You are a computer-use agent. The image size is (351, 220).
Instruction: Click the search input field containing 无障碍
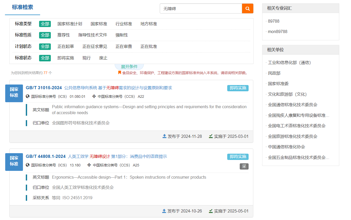[x=201, y=9]
